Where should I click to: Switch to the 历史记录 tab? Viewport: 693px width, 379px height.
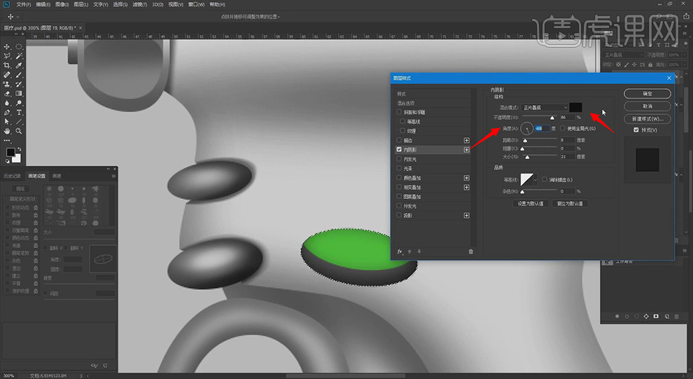coord(14,176)
